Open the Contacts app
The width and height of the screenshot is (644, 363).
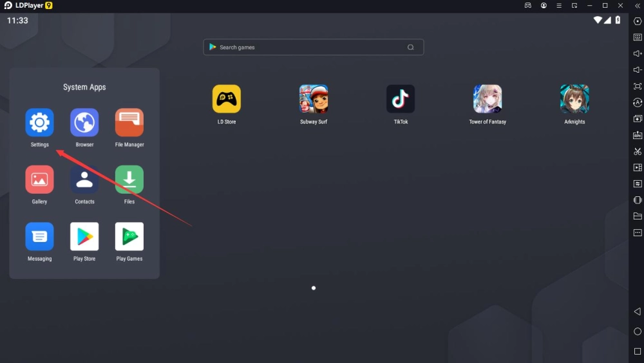pyautogui.click(x=84, y=180)
